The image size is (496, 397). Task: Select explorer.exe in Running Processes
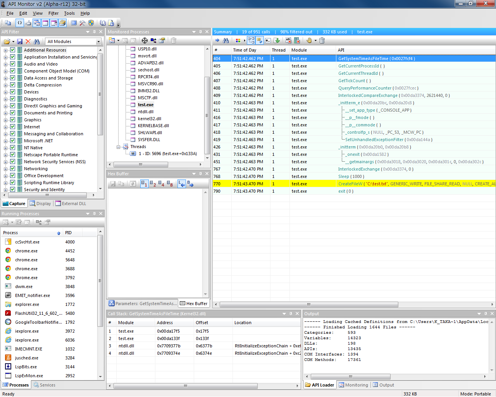point(27,304)
